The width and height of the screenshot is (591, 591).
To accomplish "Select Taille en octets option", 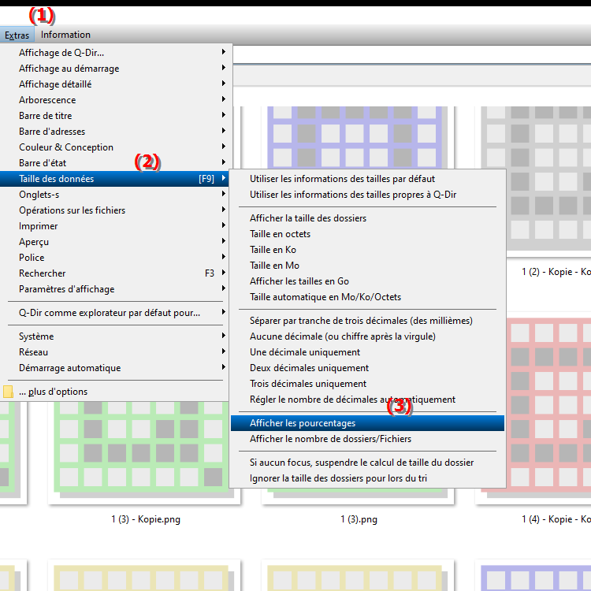I will point(280,234).
